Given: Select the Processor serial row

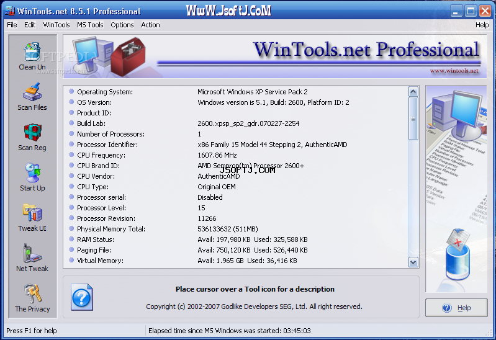Looking at the screenshot, I should click(x=237, y=197).
